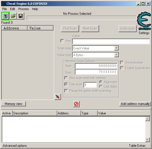This screenshot has width=152, height=149.
Task: Toggle Enable Speedhack checkbox
Action: [122, 68]
